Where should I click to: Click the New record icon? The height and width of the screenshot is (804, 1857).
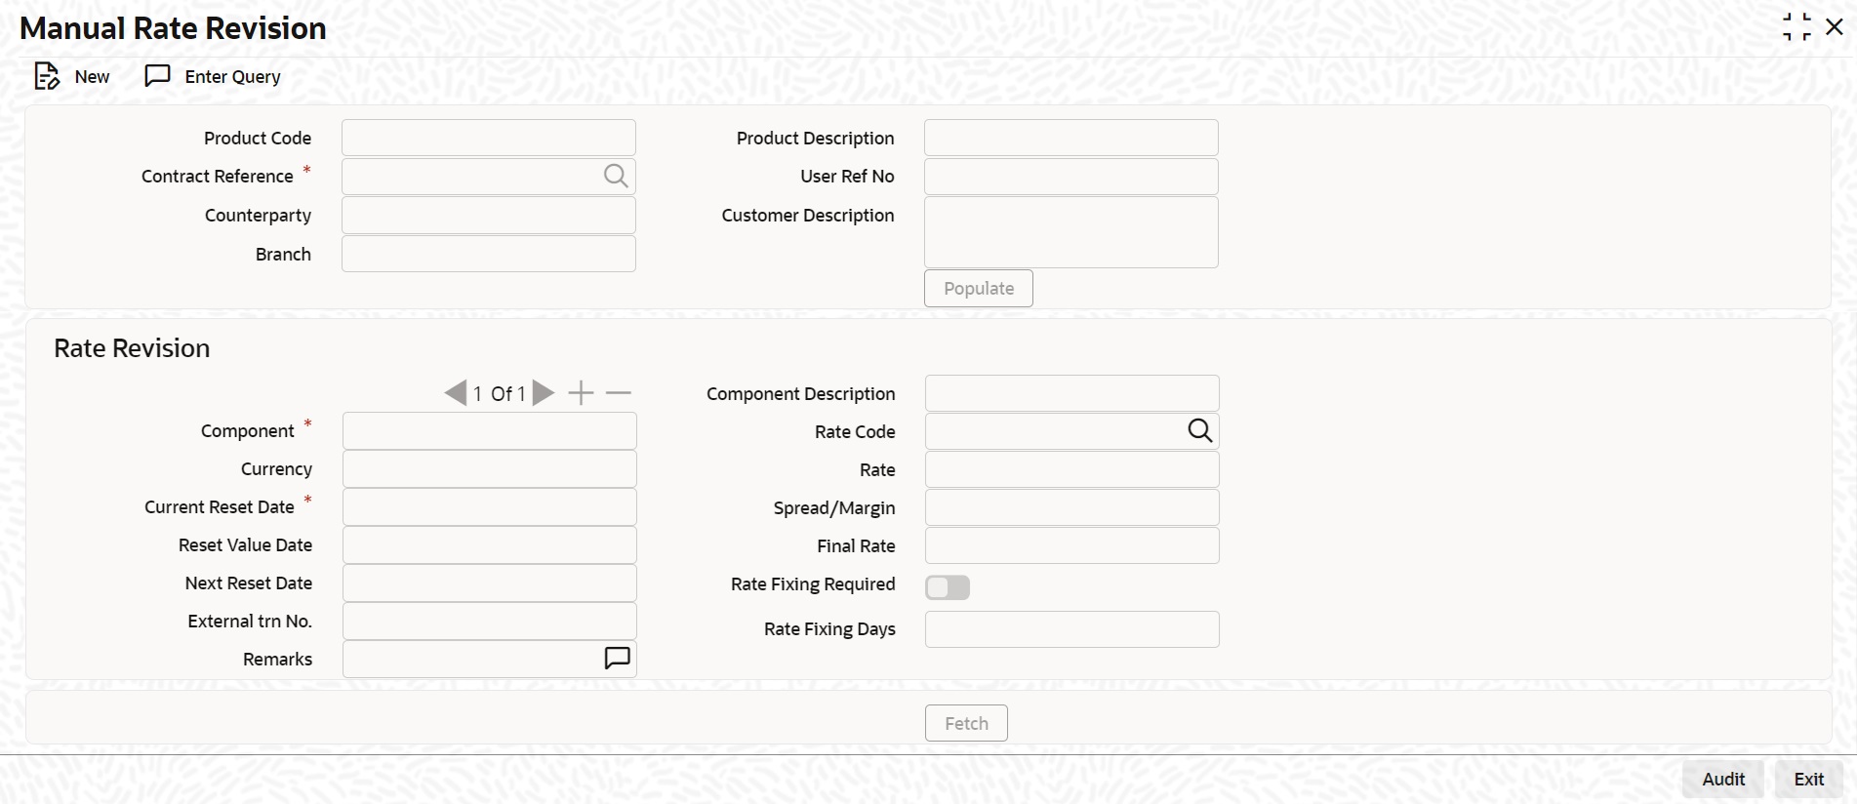pos(47,76)
